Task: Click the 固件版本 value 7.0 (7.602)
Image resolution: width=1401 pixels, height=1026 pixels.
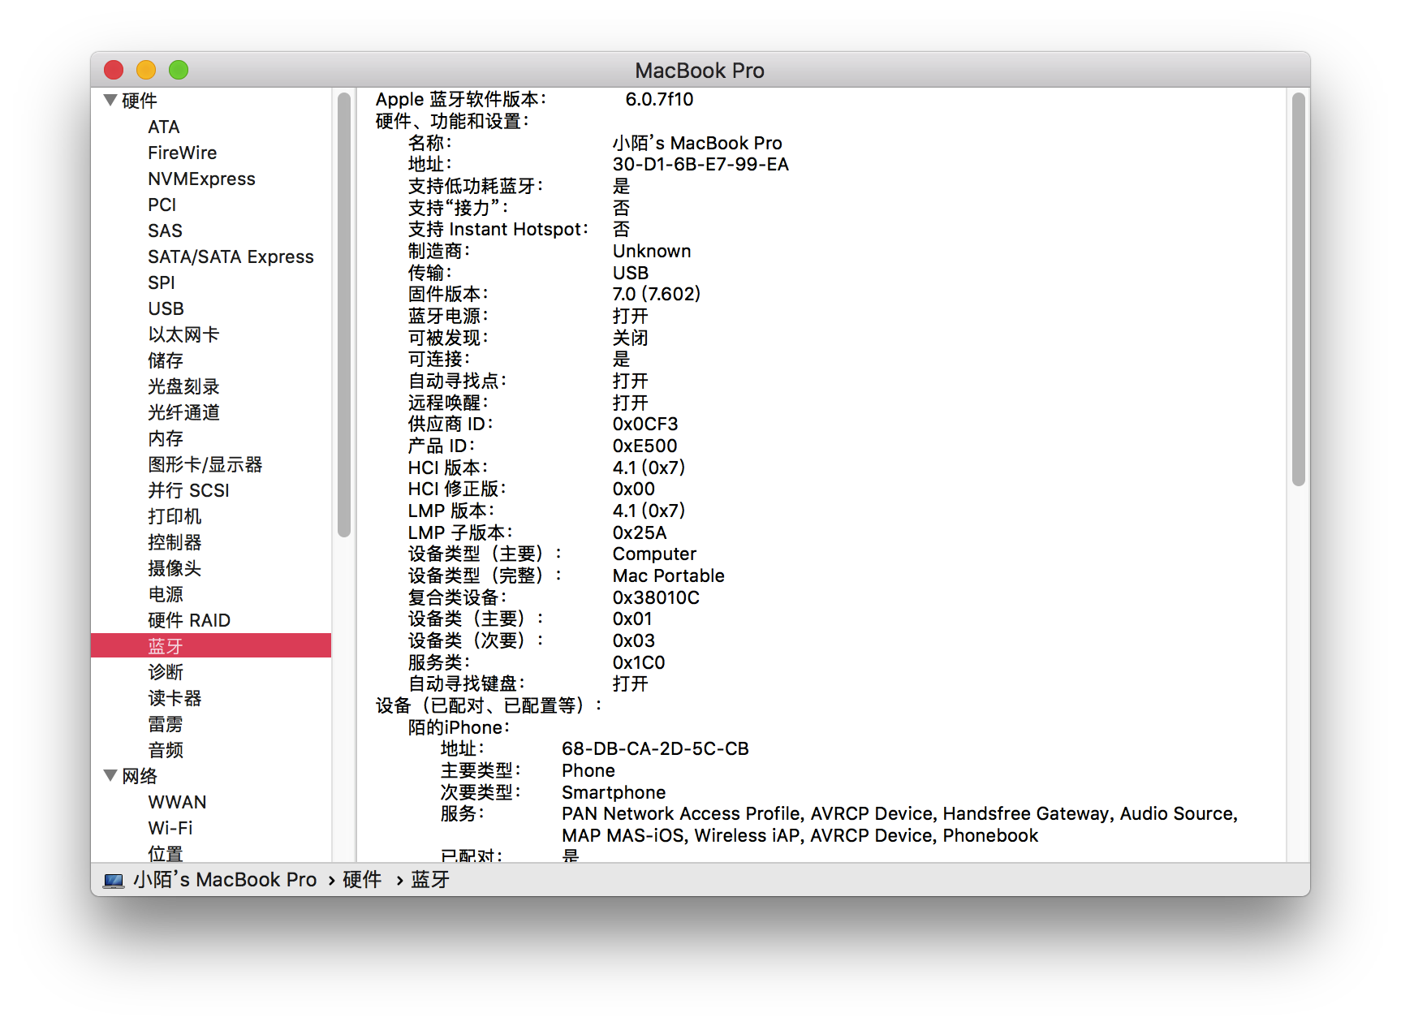Action: pos(657,294)
